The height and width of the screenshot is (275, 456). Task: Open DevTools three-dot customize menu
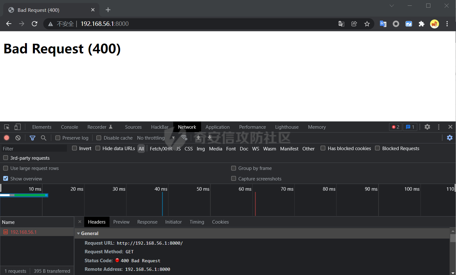(439, 127)
